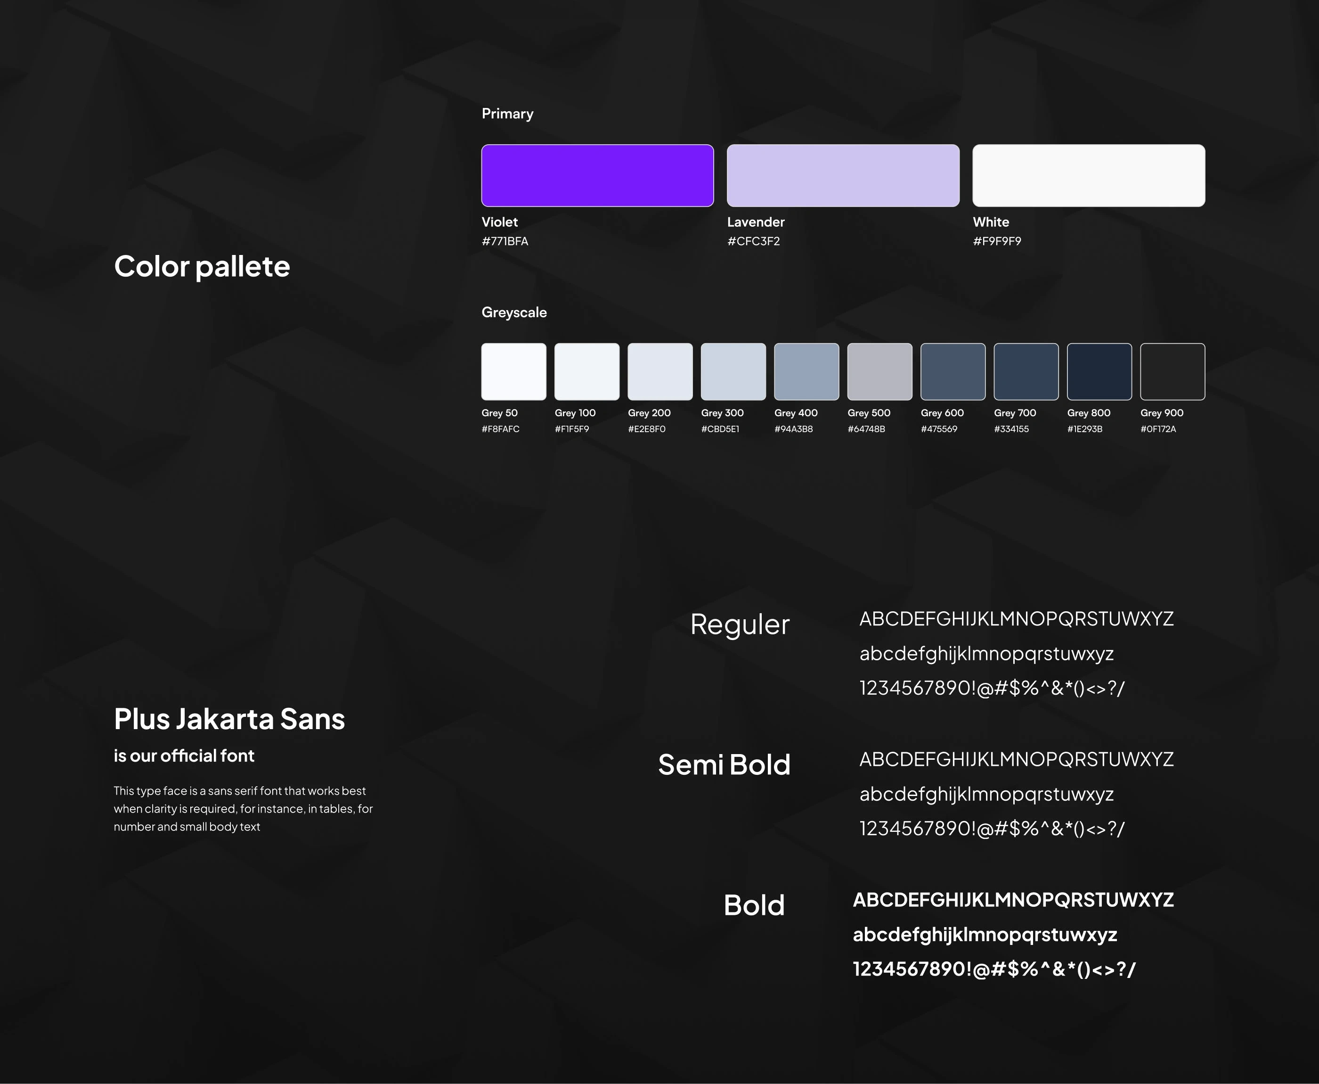The height and width of the screenshot is (1084, 1319).
Task: Click the hex code #F1F5F9
Action: coord(571,429)
